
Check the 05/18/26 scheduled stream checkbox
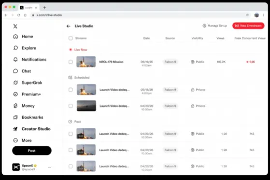point(71,90)
